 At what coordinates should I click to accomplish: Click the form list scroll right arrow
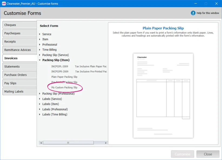[x=106, y=143]
